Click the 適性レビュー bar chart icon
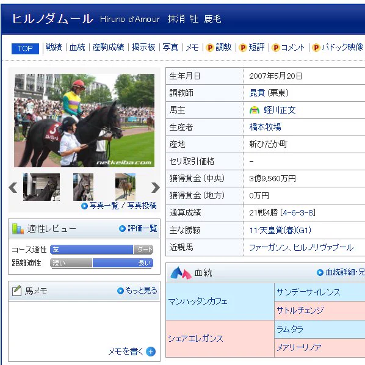365x365 pixels. [18, 229]
